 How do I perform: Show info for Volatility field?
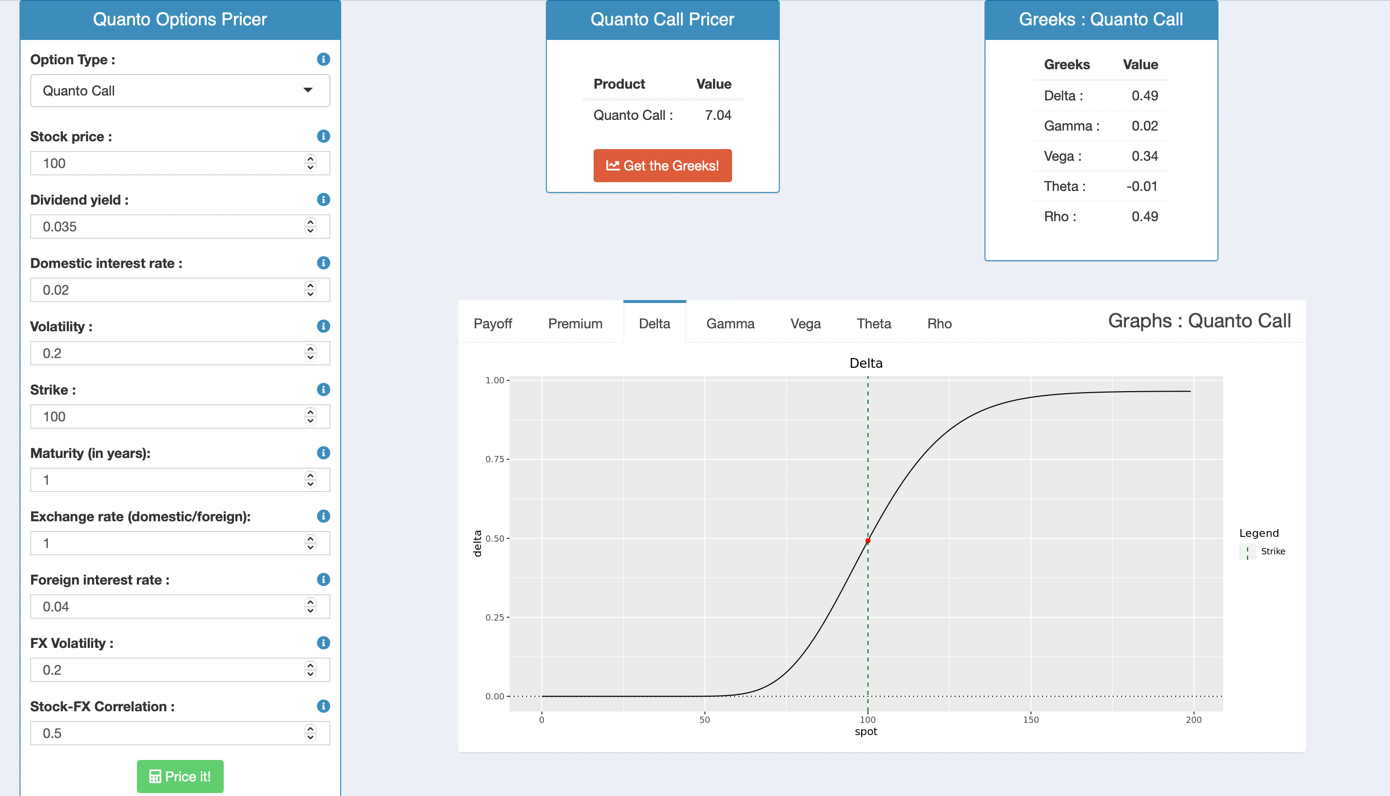click(x=323, y=326)
